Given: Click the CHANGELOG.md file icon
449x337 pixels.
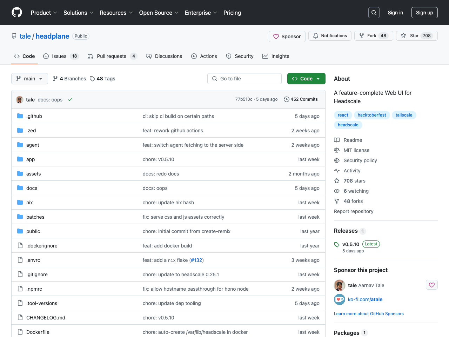Looking at the screenshot, I should [20, 317].
